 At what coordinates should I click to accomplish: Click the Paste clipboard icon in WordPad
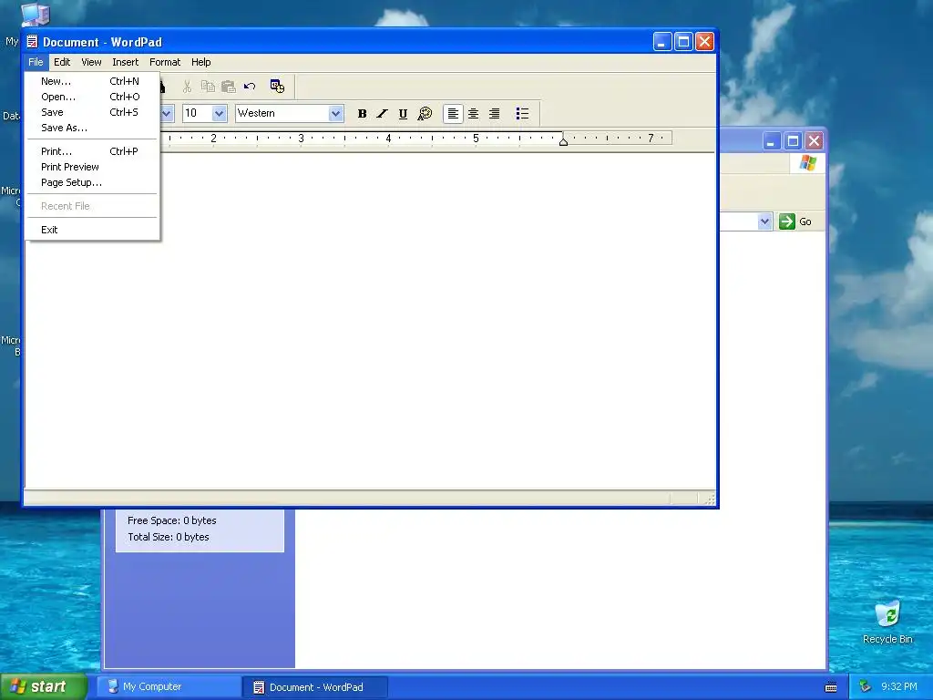229,87
